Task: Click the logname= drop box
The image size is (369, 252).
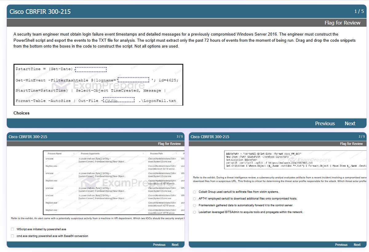Action: (x=133, y=80)
